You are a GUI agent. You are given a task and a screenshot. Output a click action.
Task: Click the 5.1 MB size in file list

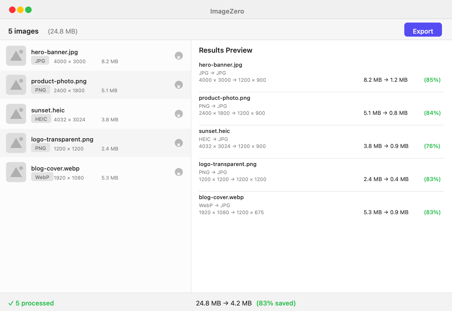109,91
